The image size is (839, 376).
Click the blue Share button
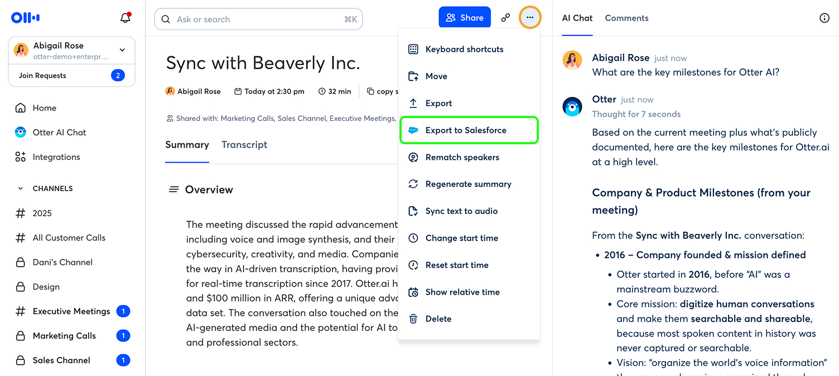click(x=464, y=18)
